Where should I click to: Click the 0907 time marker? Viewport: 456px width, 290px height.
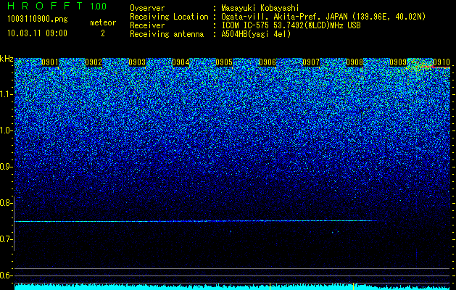311,62
